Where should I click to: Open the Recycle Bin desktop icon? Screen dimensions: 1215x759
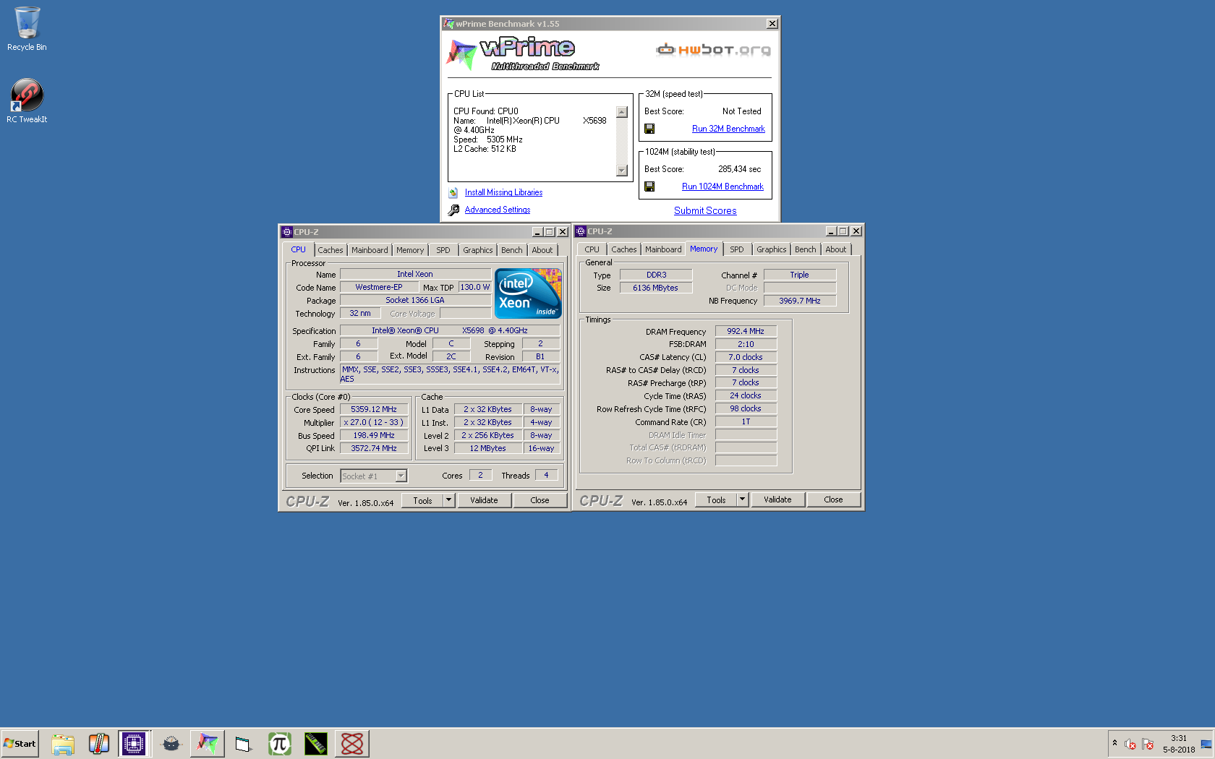27,30
